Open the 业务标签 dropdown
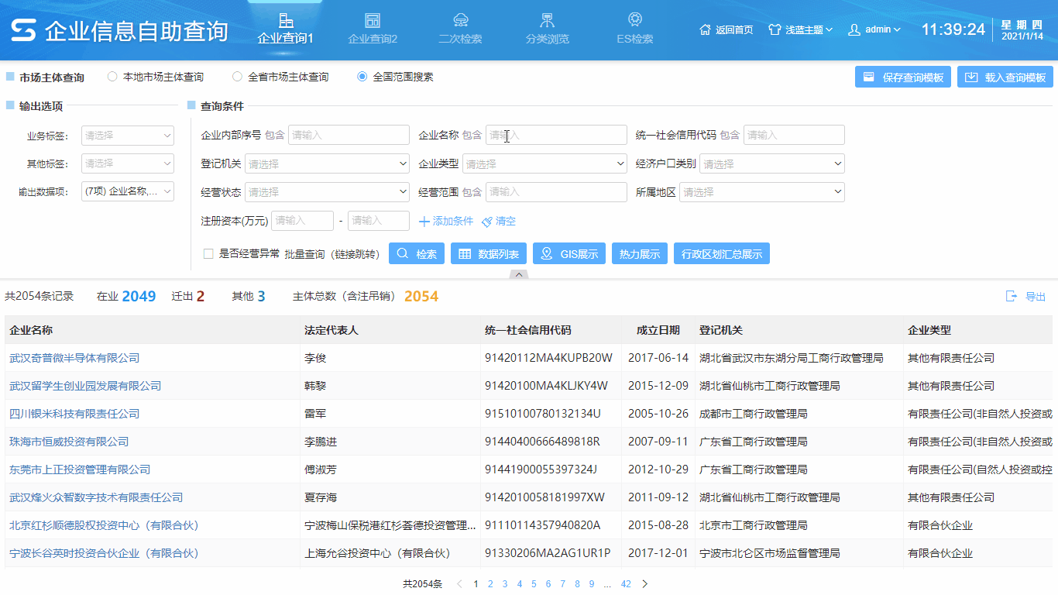 click(x=128, y=136)
